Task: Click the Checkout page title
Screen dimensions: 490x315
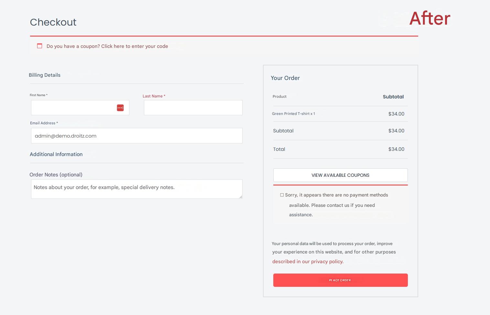Action: (x=53, y=22)
